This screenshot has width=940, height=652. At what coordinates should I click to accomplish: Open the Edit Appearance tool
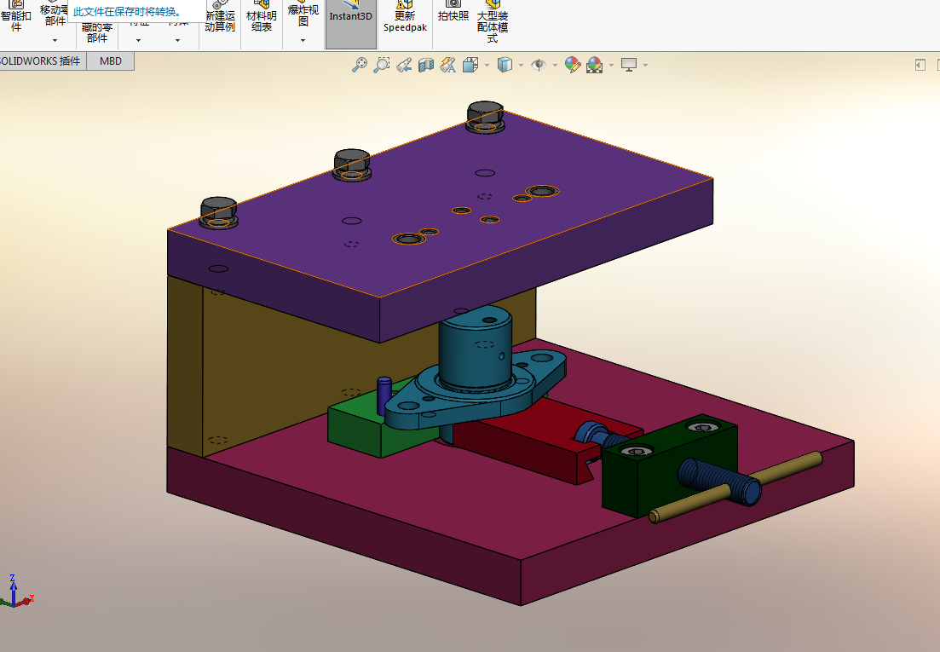click(x=573, y=65)
